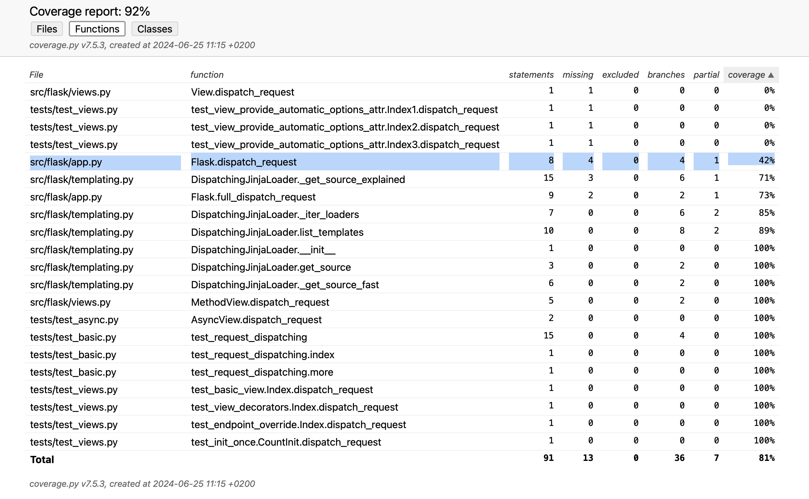Screen dimensions: 809x499
Task: Open DispatchingJinjaLoader._get_source_explained link
Action: (298, 180)
